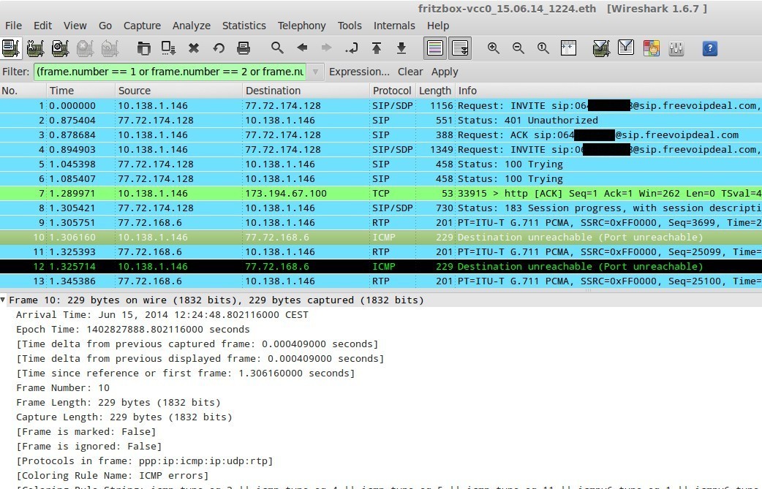762x489 pixels.
Task: Open preferences icon in toolbar
Action: (x=676, y=48)
